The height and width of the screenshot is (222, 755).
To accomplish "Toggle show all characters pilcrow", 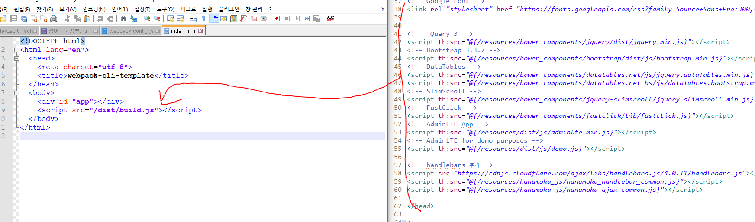I will 203,19.
